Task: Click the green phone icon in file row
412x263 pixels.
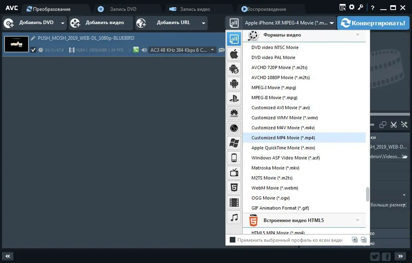Action: click(x=136, y=49)
